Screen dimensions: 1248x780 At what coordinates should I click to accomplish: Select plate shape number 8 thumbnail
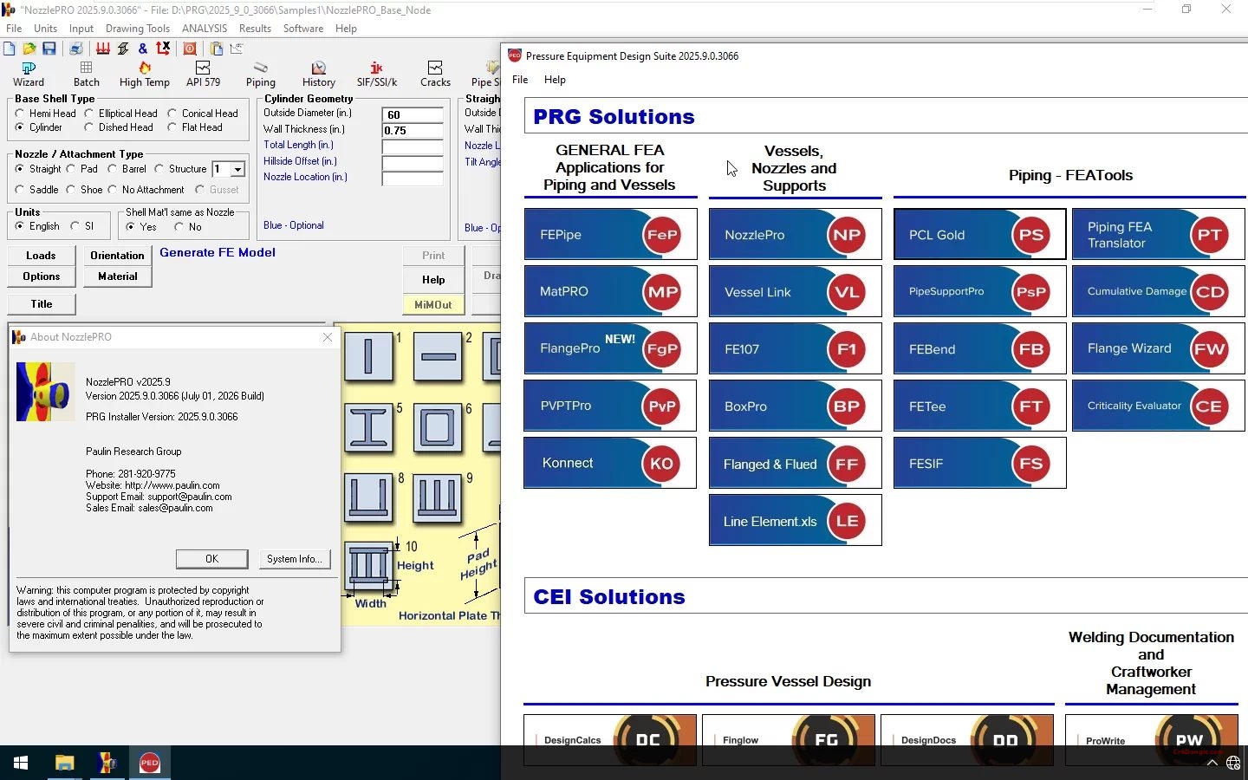click(x=368, y=497)
